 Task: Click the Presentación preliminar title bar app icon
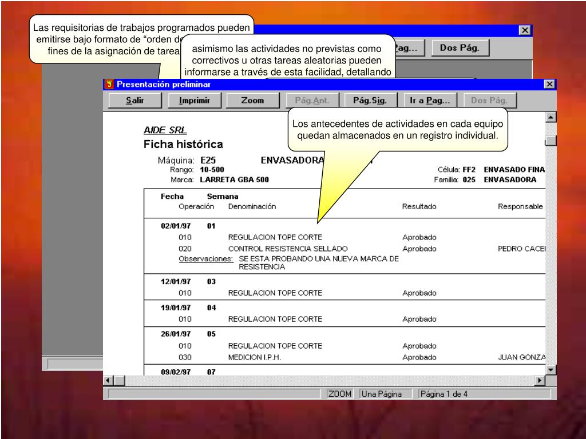pos(109,85)
